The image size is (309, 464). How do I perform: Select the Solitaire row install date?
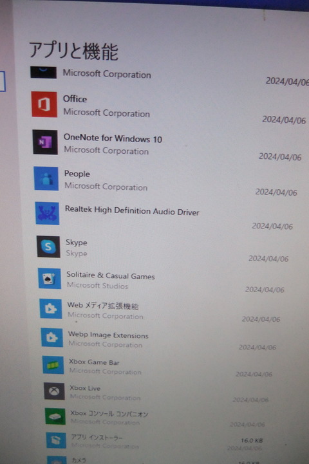(x=265, y=290)
